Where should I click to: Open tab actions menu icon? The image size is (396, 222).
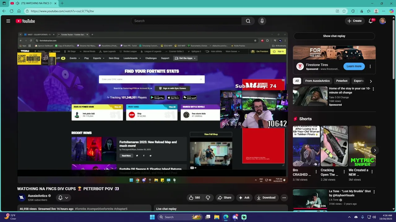coord(4,3)
